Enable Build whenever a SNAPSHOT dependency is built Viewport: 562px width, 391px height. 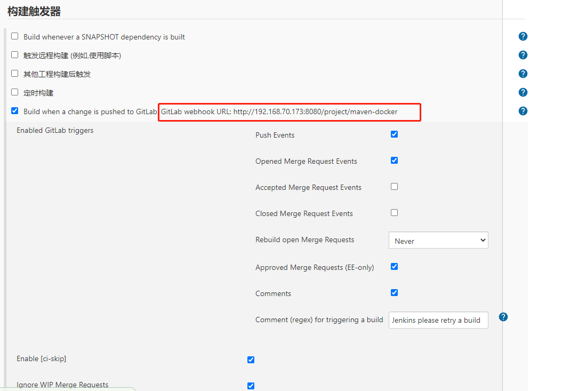tap(15, 36)
